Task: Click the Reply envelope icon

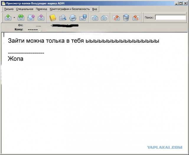Action: click(8, 18)
